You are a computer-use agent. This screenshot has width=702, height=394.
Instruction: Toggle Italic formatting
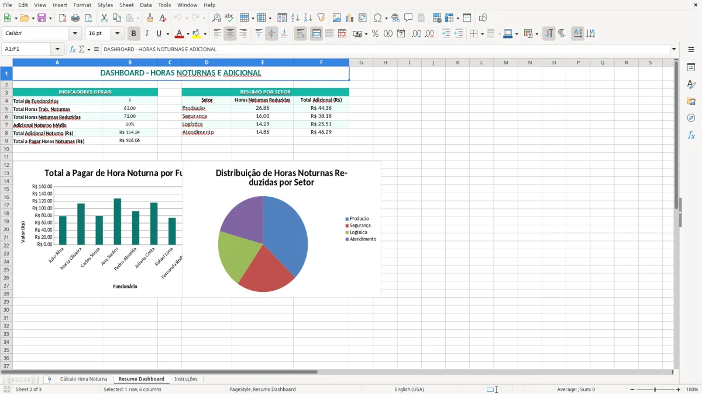pyautogui.click(x=146, y=34)
